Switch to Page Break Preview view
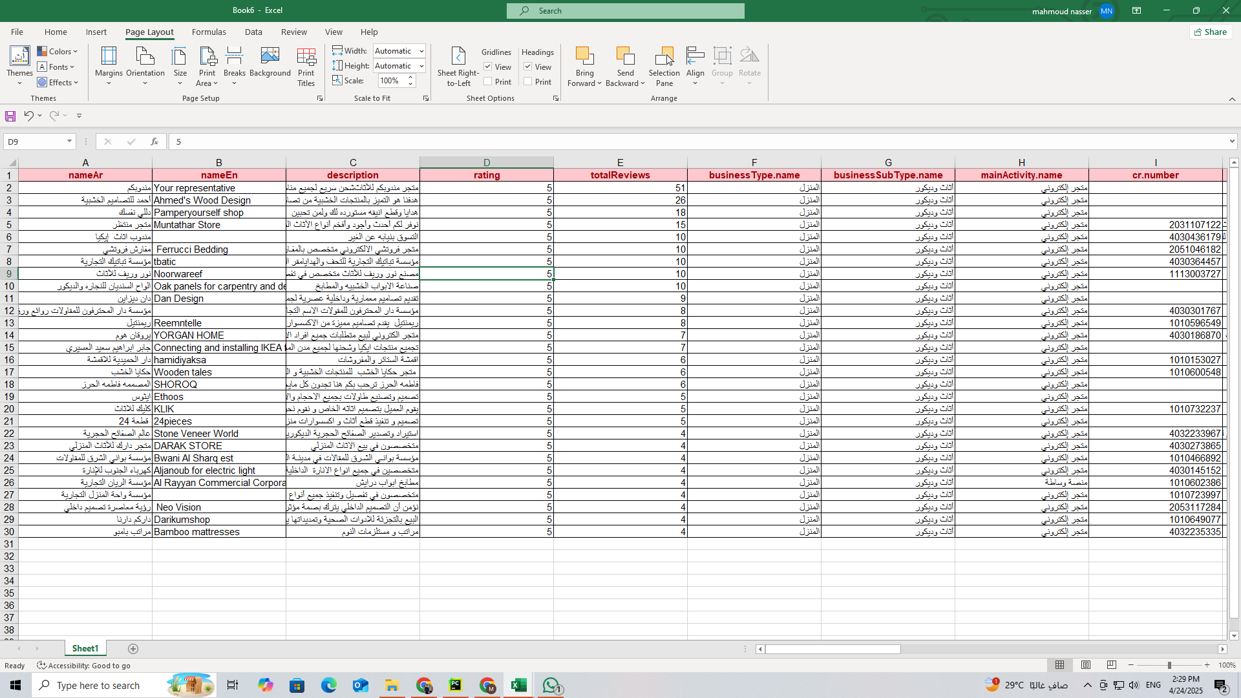This screenshot has width=1241, height=698. click(1111, 665)
